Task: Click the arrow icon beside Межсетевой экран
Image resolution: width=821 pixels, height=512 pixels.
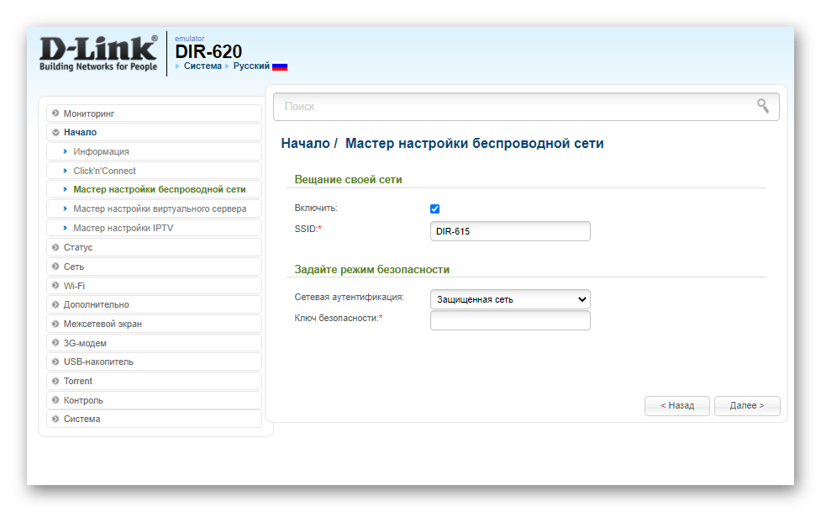Action: tap(55, 325)
